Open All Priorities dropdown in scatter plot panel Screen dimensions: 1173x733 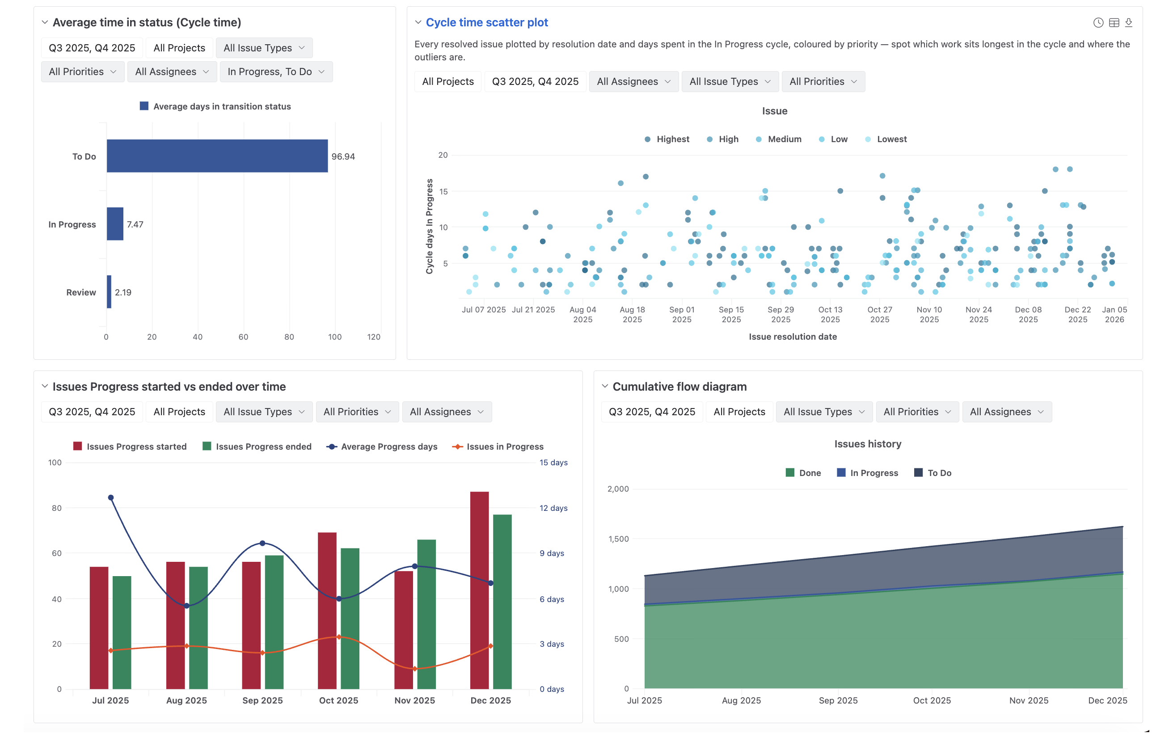coord(823,81)
